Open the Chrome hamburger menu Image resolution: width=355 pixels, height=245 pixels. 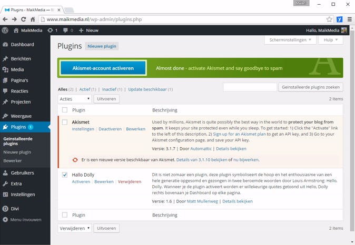(x=350, y=19)
